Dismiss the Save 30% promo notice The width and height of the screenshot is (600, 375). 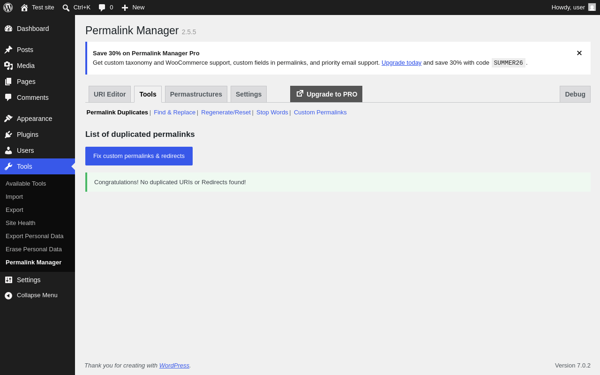pyautogui.click(x=579, y=53)
